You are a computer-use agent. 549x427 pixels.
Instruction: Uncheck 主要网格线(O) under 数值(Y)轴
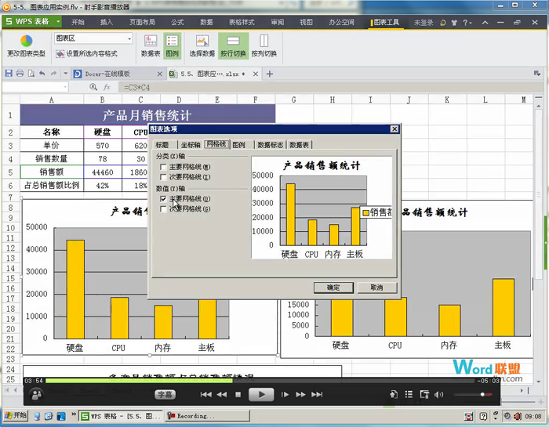tap(163, 199)
